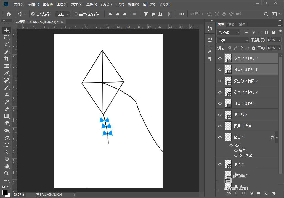The image size is (284, 198).
Task: Select the Rectangular Marquee tool
Action: point(7,37)
